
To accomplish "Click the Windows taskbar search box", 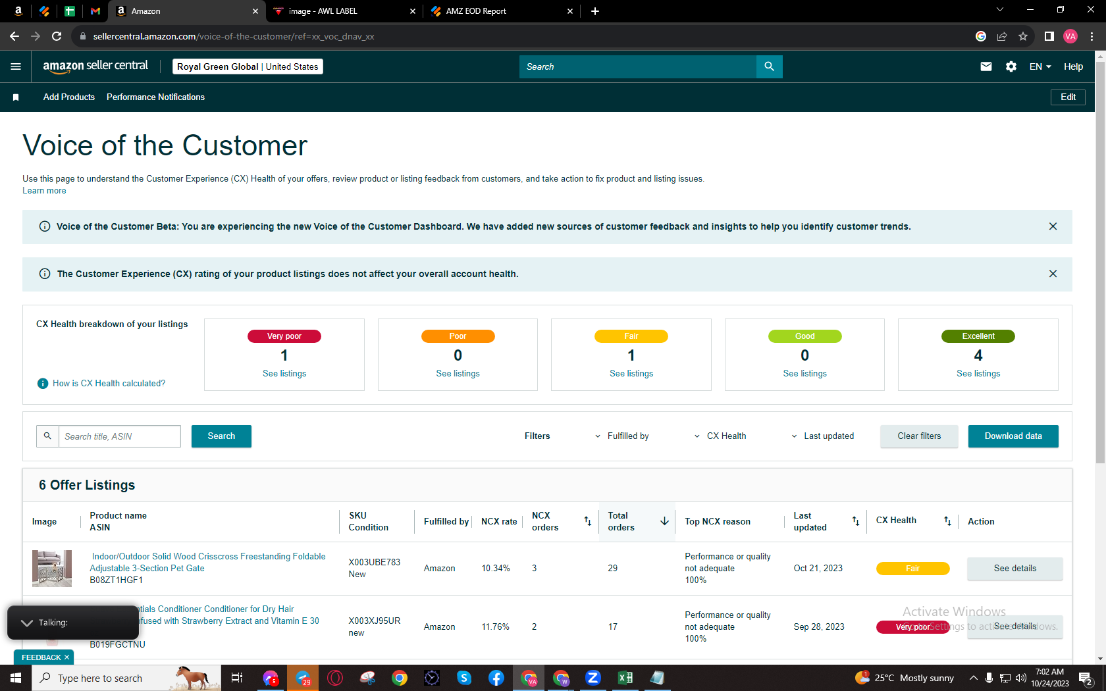I will point(126,678).
